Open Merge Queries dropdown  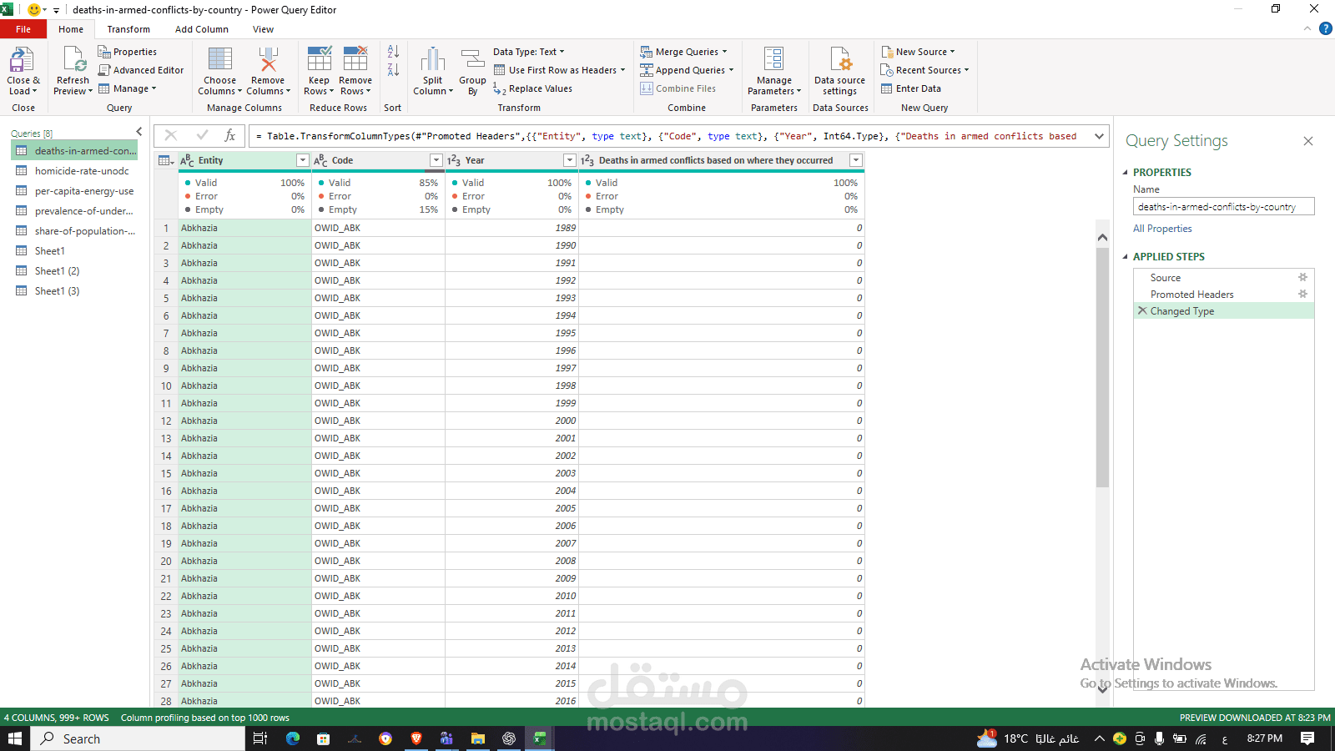point(683,52)
